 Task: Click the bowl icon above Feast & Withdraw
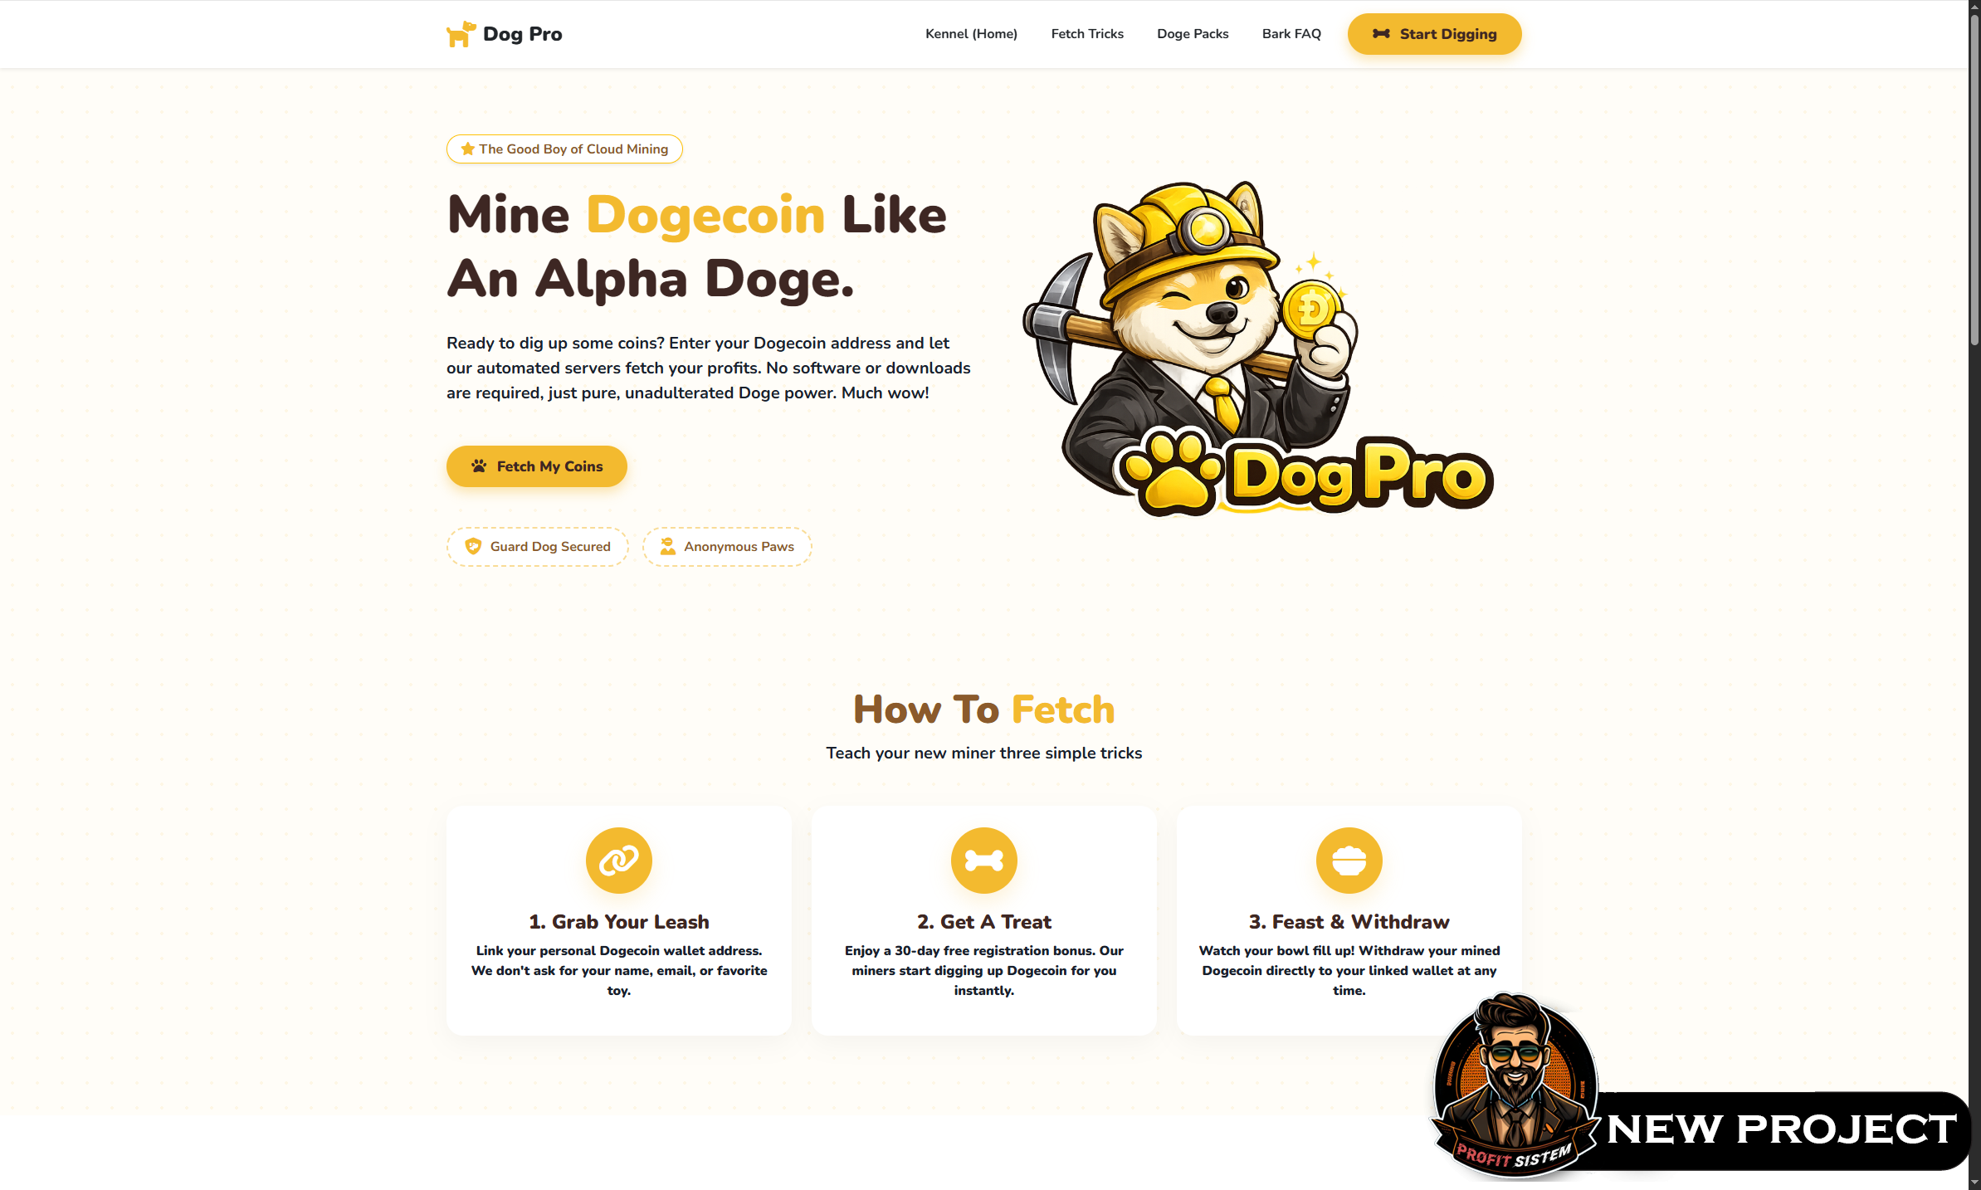pyautogui.click(x=1349, y=861)
